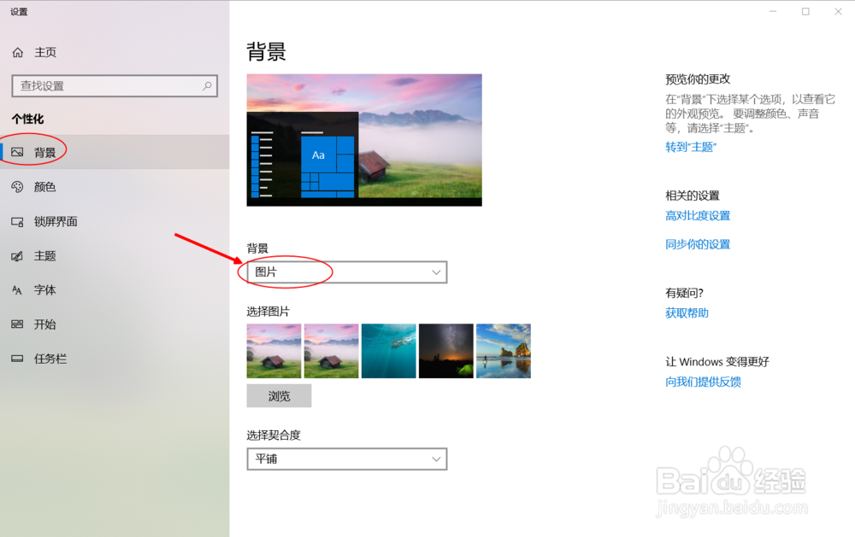This screenshot has height=537, width=855.
Task: Close the Settings window
Action: (838, 11)
